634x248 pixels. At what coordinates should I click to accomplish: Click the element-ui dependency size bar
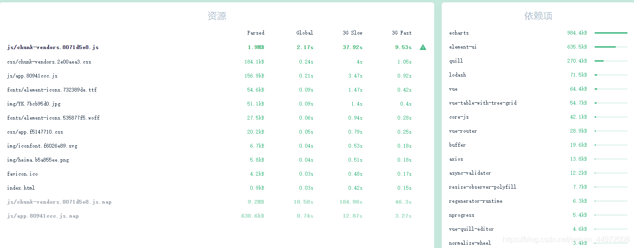(611, 47)
